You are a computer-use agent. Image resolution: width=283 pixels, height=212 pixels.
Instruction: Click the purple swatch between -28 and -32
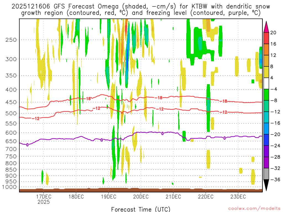[x=266, y=163]
